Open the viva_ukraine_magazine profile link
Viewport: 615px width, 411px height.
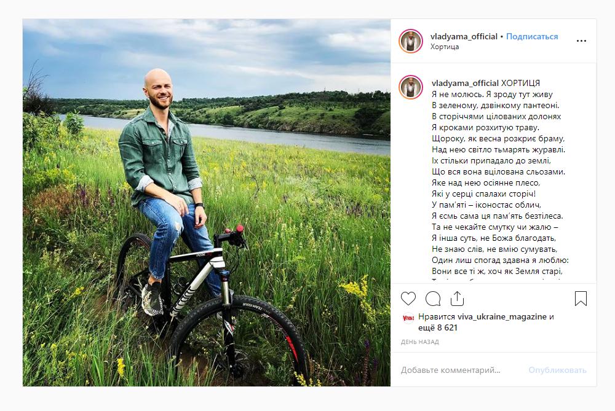point(502,316)
